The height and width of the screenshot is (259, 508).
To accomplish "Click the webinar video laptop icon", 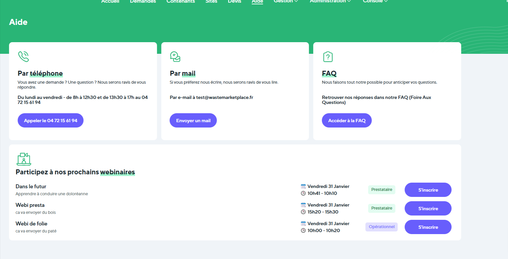I will click(24, 159).
